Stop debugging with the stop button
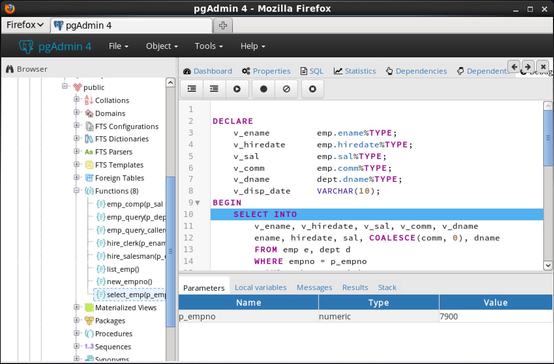 (312, 89)
